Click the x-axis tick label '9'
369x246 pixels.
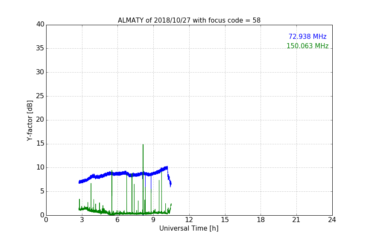(153, 220)
